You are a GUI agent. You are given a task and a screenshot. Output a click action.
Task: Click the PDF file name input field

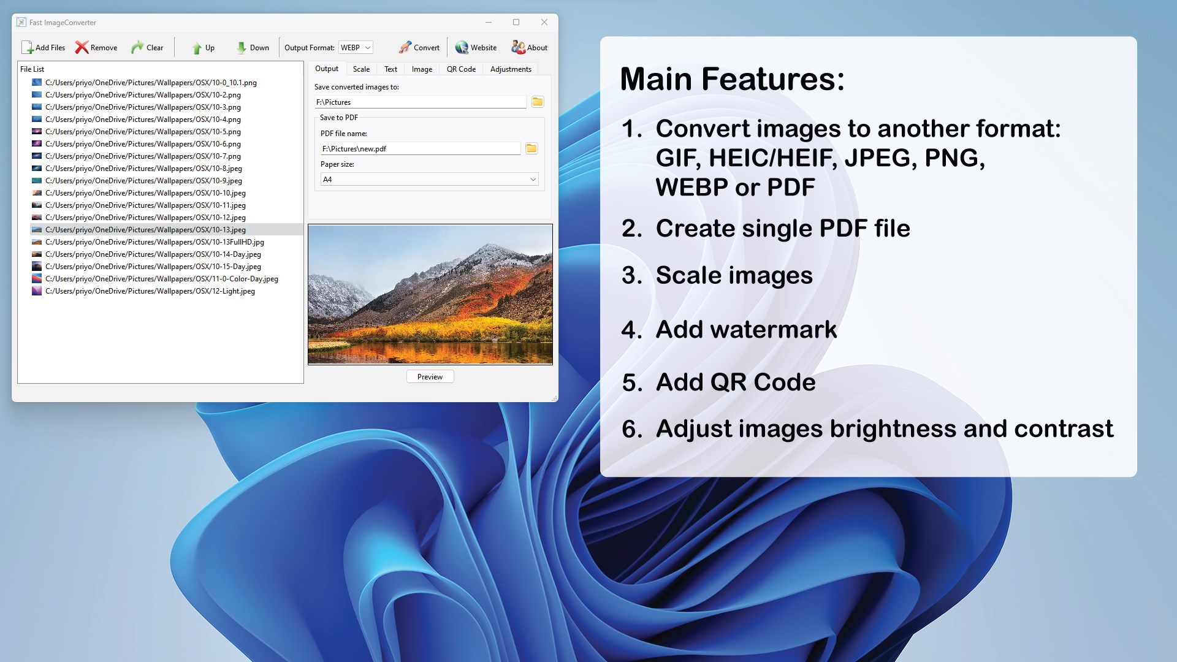421,148
